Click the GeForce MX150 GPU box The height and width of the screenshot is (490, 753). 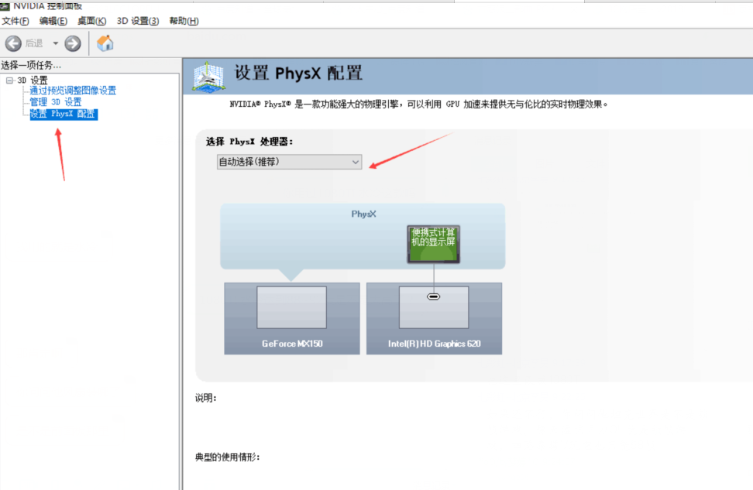292,319
